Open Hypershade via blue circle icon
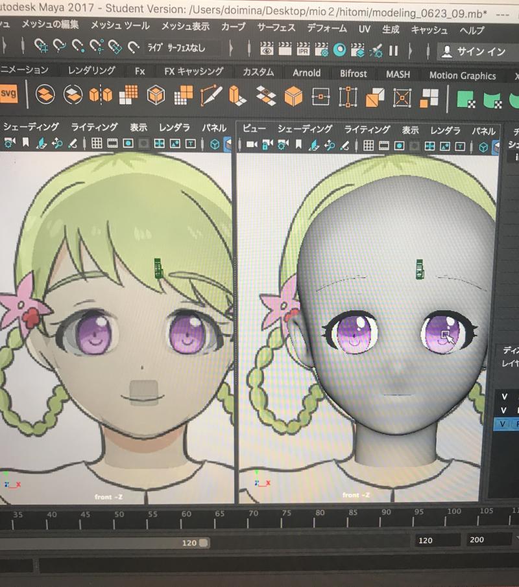 click(340, 50)
